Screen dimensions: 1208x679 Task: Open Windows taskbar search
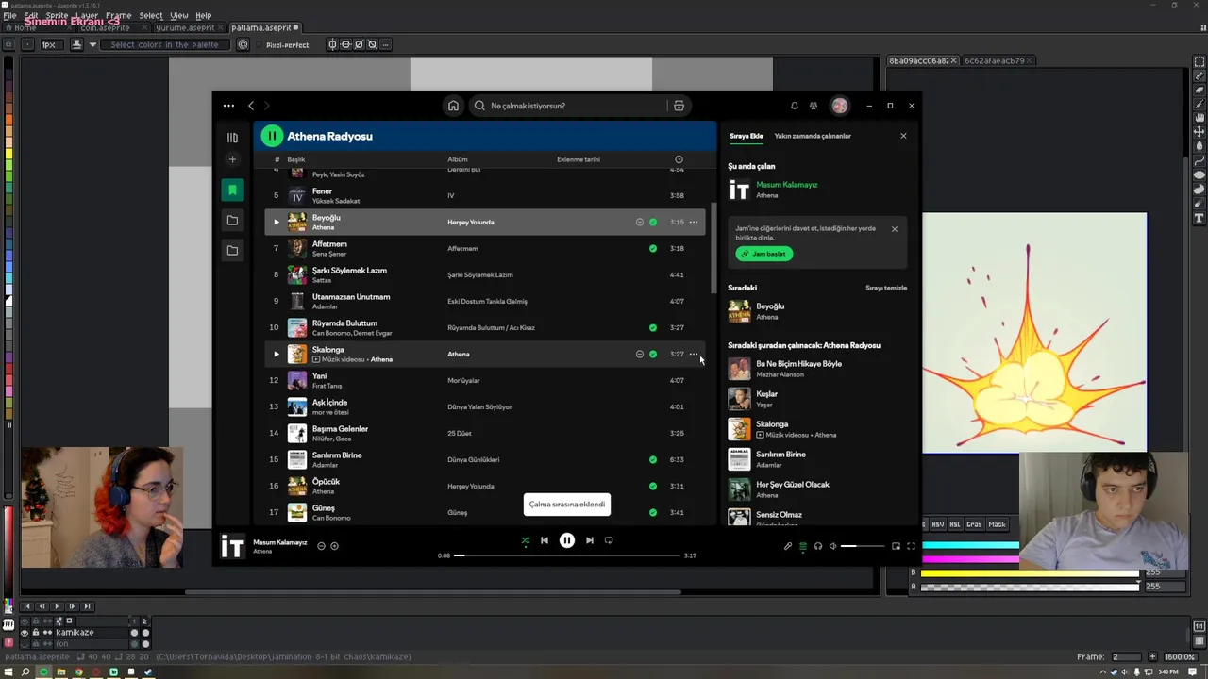[25, 672]
